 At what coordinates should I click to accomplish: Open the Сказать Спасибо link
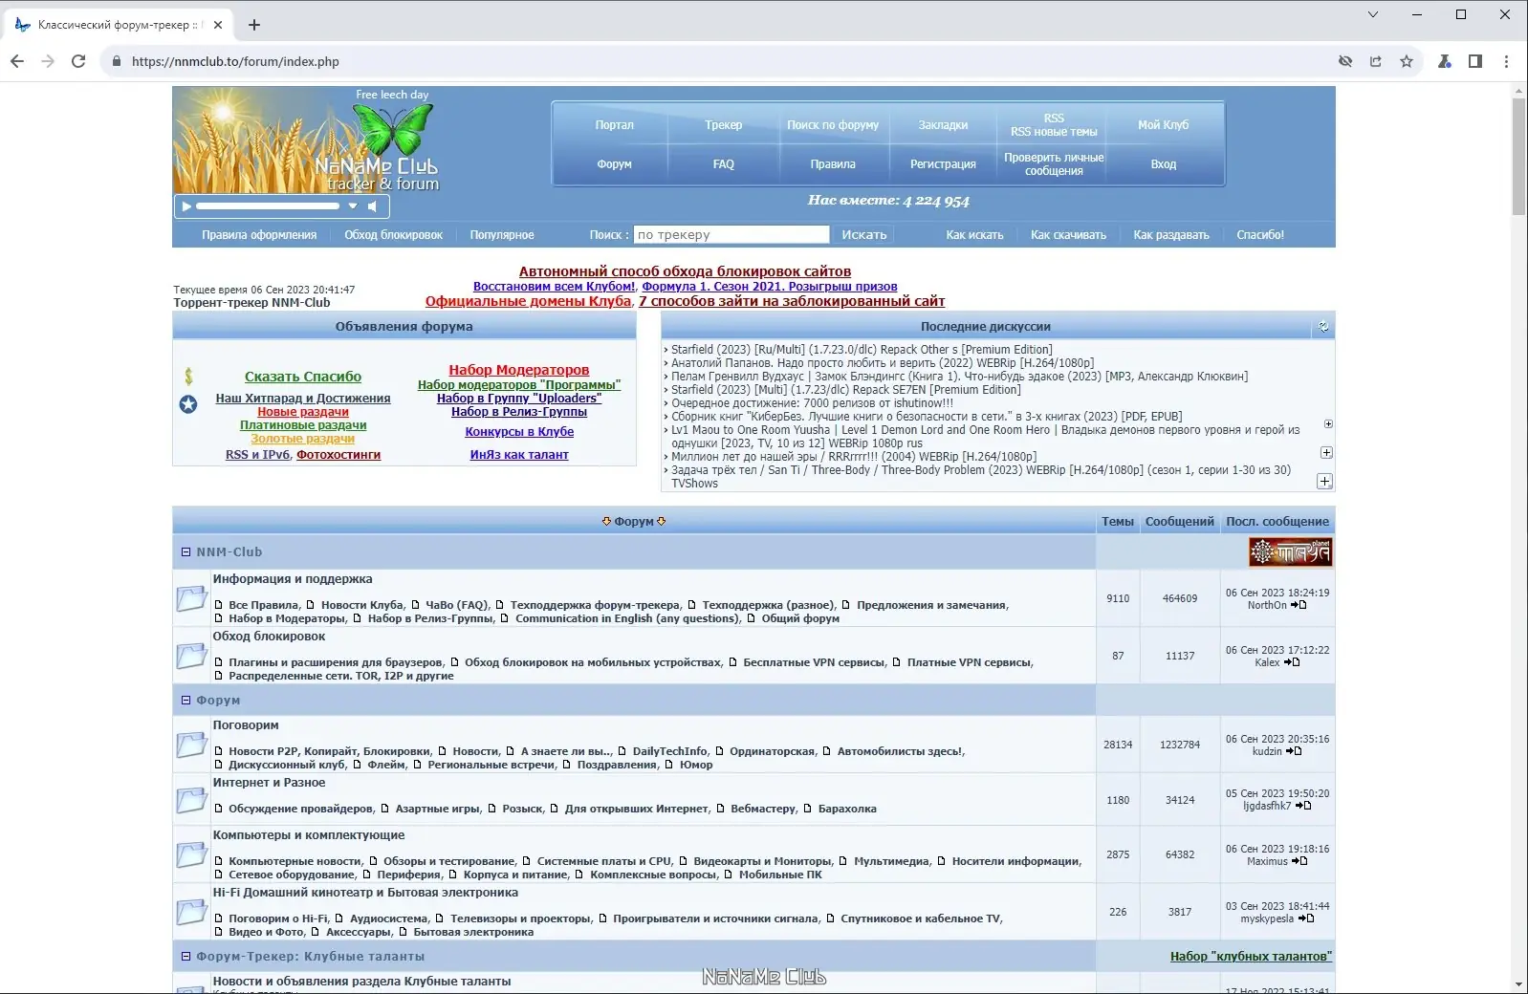pyautogui.click(x=303, y=377)
